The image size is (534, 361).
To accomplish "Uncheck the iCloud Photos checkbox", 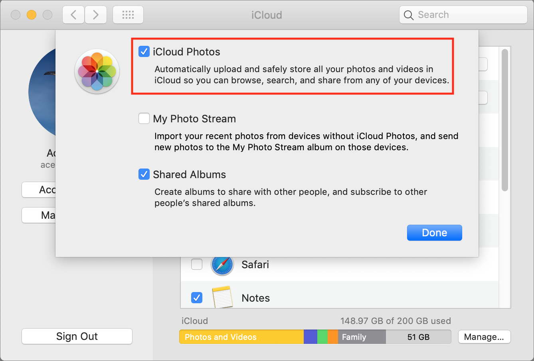I will point(144,51).
